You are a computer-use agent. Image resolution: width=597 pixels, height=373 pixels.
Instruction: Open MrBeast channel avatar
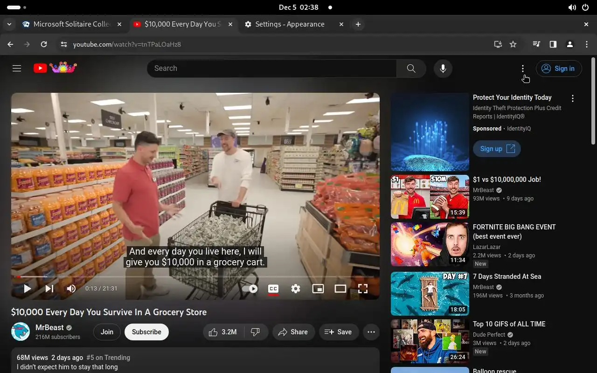[21, 332]
